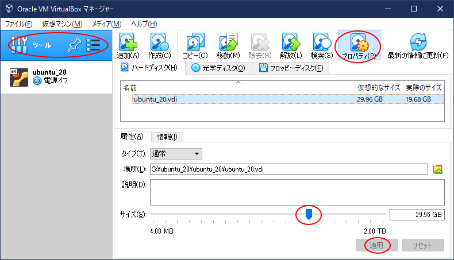Click the 29.96 GB virtual size cell

pos(370,99)
